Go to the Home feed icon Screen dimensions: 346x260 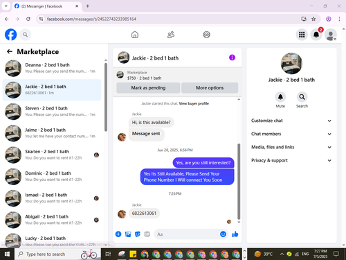pos(135,35)
